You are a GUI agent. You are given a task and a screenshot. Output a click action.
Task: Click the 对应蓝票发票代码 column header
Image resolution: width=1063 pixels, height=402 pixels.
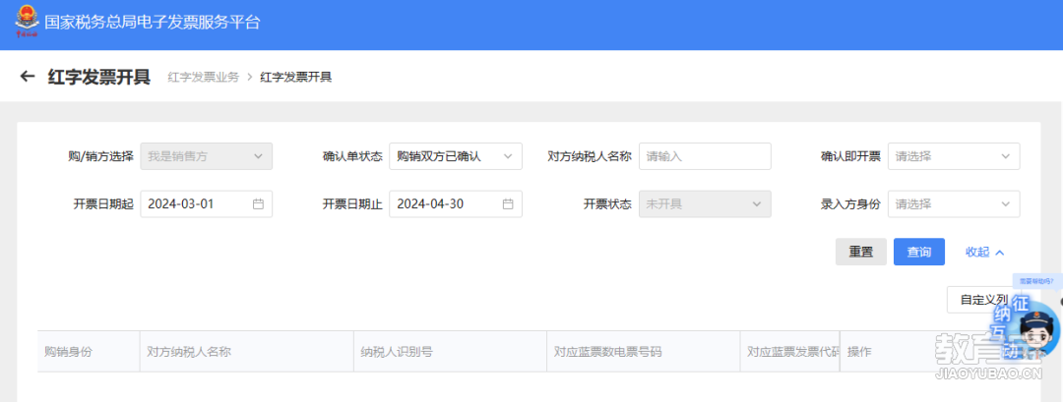point(789,351)
